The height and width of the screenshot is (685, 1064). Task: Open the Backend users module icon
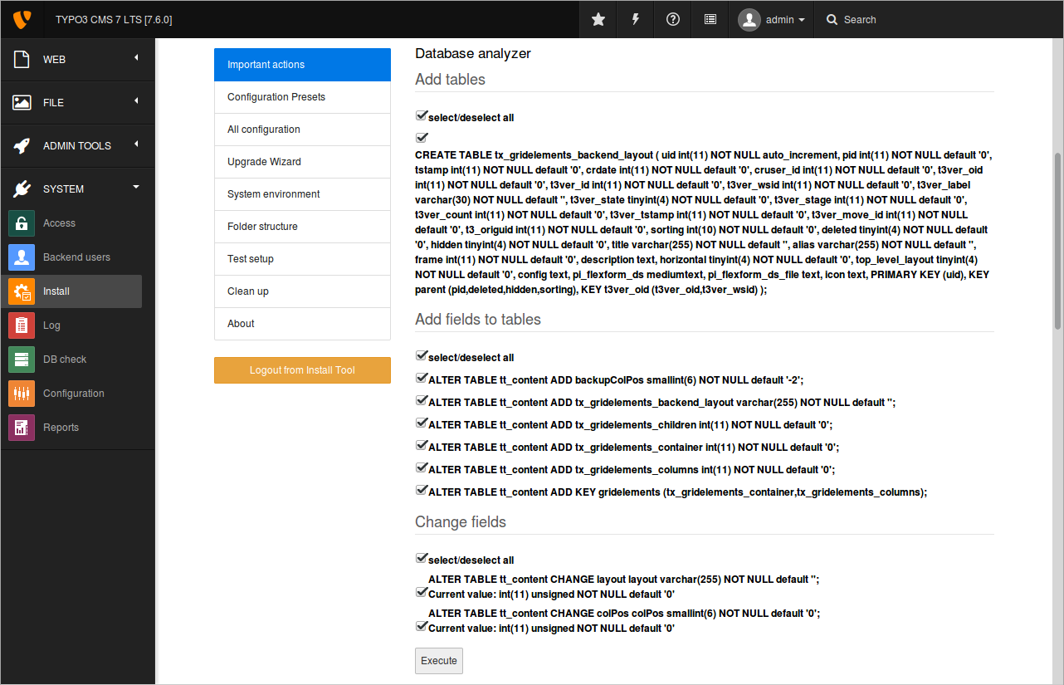22,257
